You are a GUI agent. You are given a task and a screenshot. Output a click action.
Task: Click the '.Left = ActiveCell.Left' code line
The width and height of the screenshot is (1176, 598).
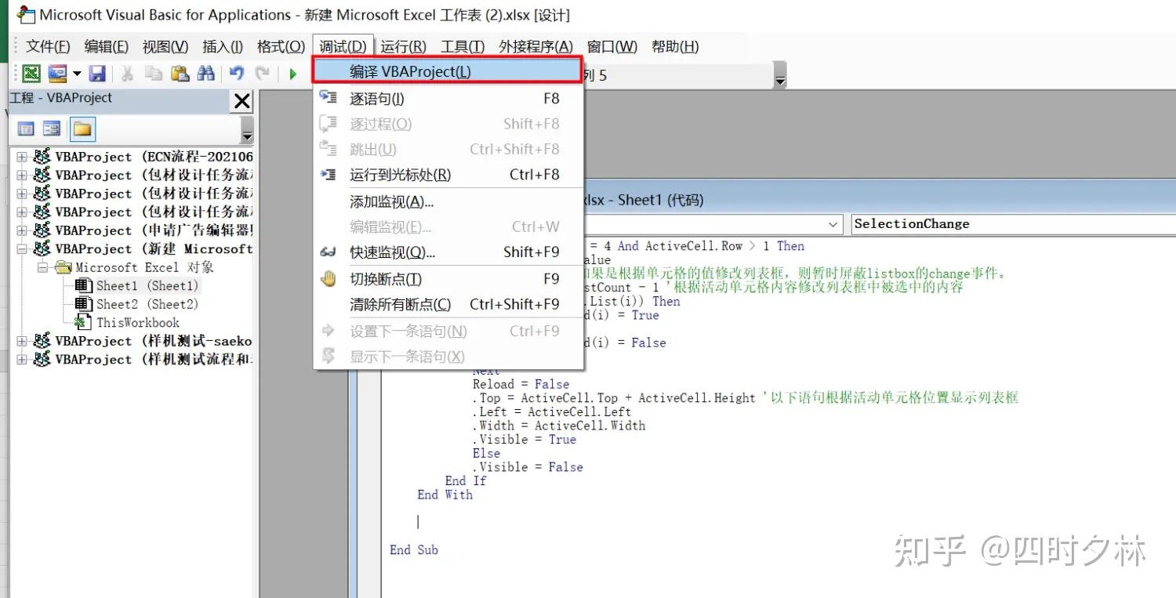[551, 412]
